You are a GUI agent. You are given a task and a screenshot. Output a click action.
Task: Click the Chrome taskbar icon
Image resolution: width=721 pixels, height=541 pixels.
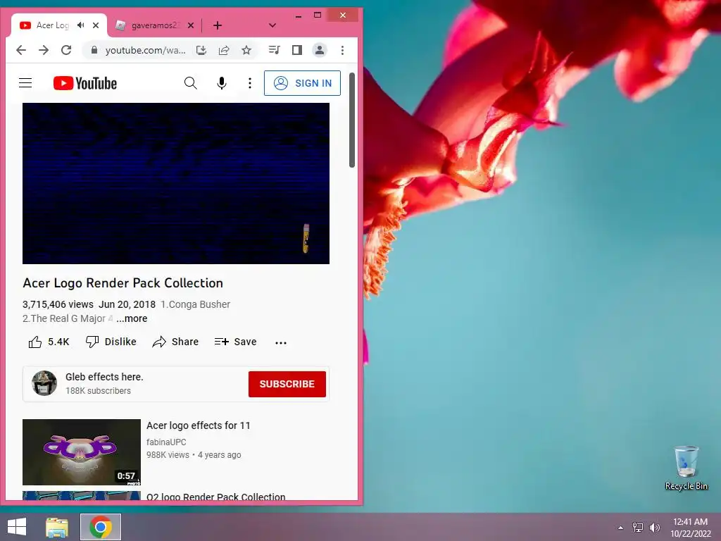[x=101, y=527]
